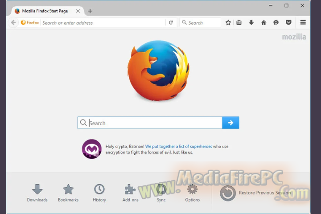
Task: Minimize the Firefox window
Action: pos(271,5)
